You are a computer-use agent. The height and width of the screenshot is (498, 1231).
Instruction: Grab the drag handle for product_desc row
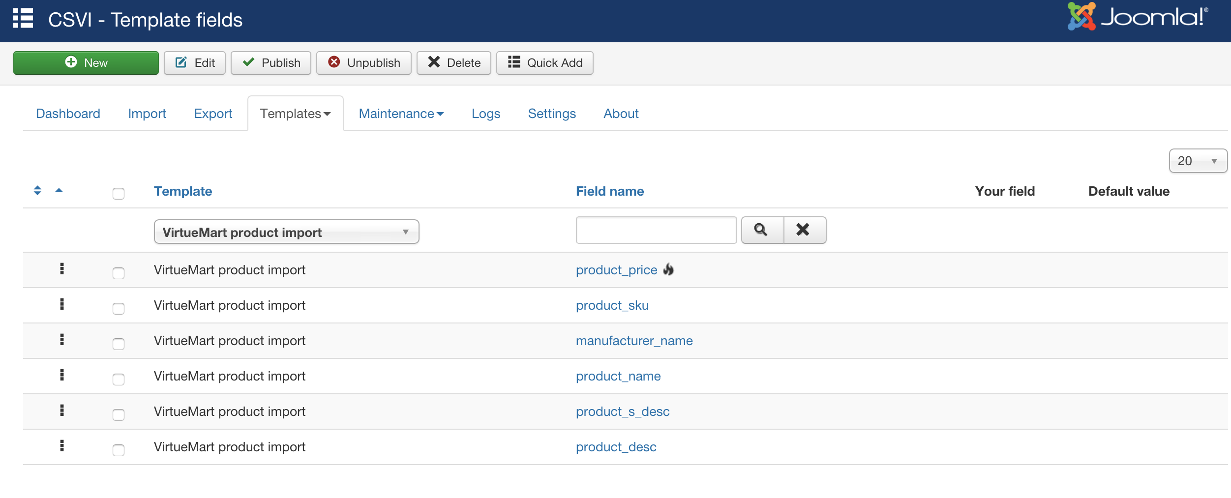point(62,445)
